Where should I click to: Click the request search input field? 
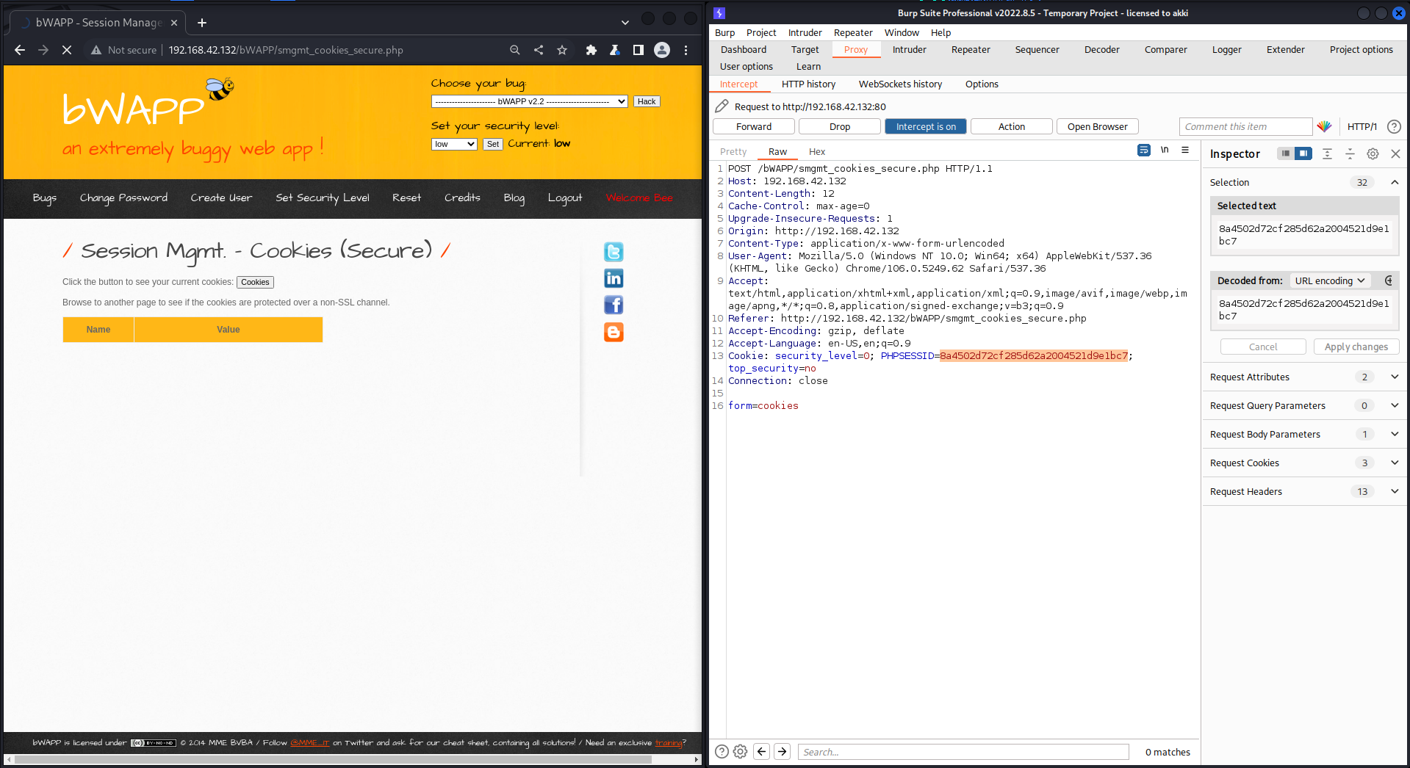[x=963, y=752]
